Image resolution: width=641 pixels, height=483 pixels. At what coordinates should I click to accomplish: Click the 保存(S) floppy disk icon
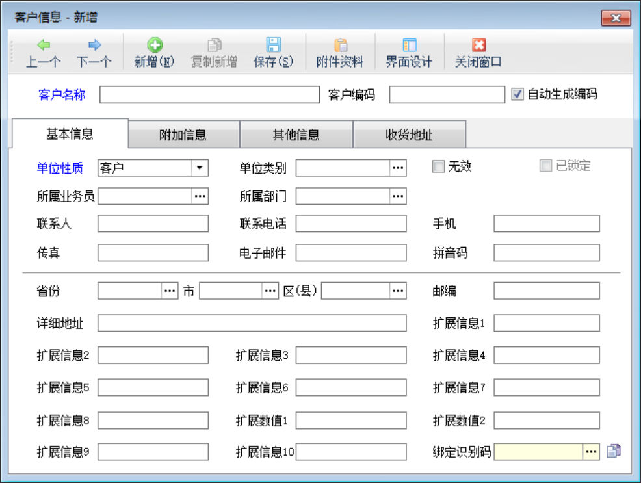point(274,46)
